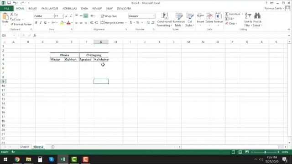The image size is (292, 164).
Task: Click decrease decimal icon
Action: pos(153,22)
